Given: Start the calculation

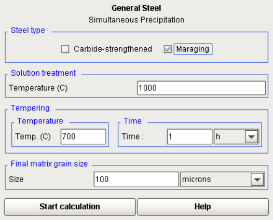Looking at the screenshot, I should [x=70, y=207].
